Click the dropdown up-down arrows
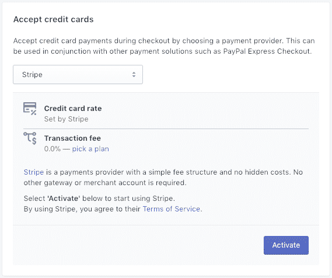This screenshot has width=332, height=278. point(134,75)
